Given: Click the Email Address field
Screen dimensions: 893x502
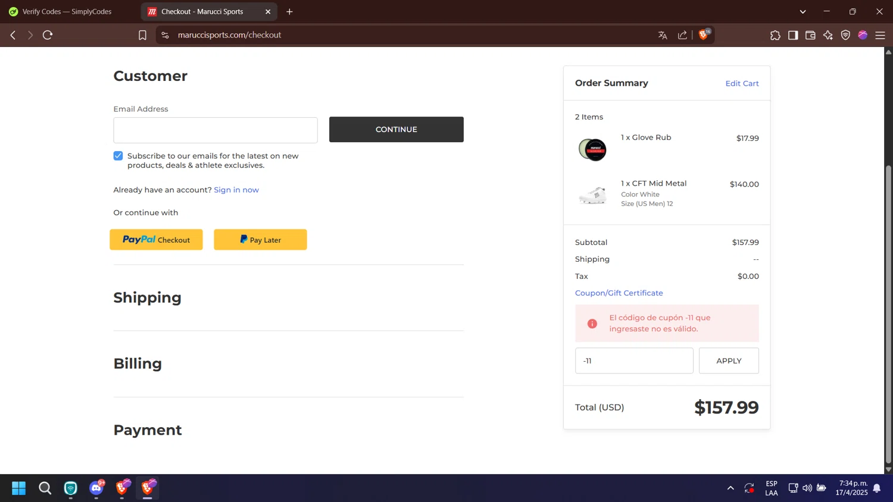Looking at the screenshot, I should 216,130.
